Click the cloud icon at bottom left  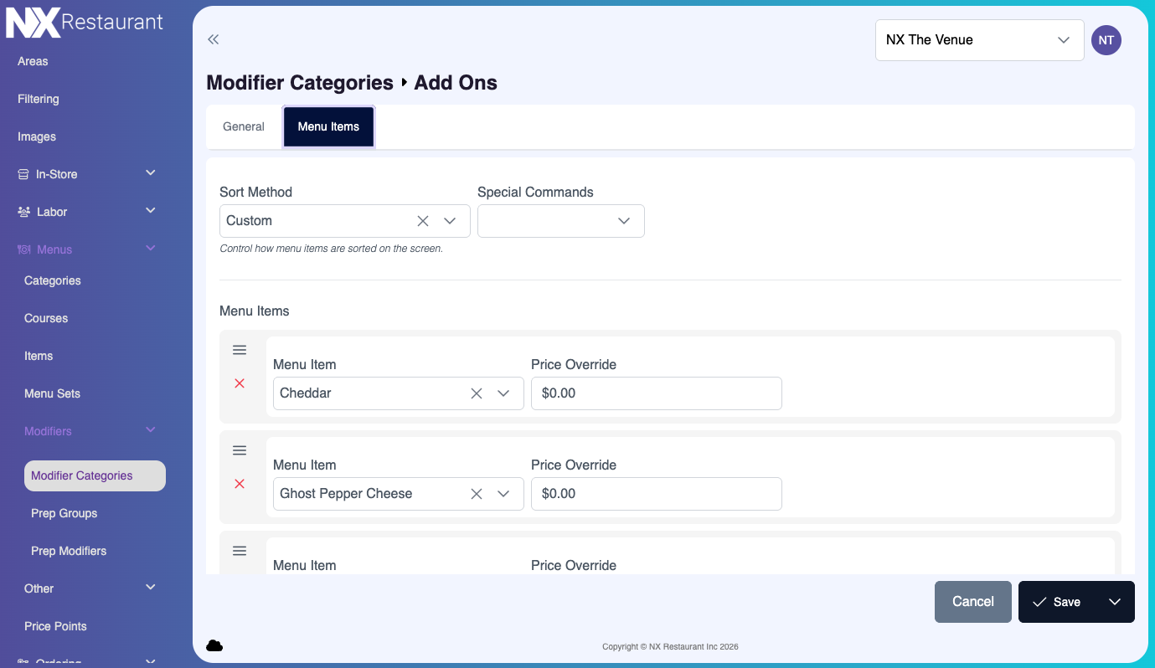coord(214,645)
